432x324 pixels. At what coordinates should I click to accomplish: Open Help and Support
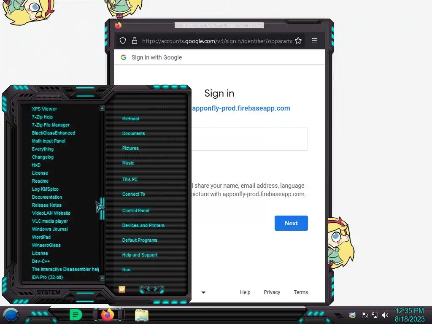(140, 255)
